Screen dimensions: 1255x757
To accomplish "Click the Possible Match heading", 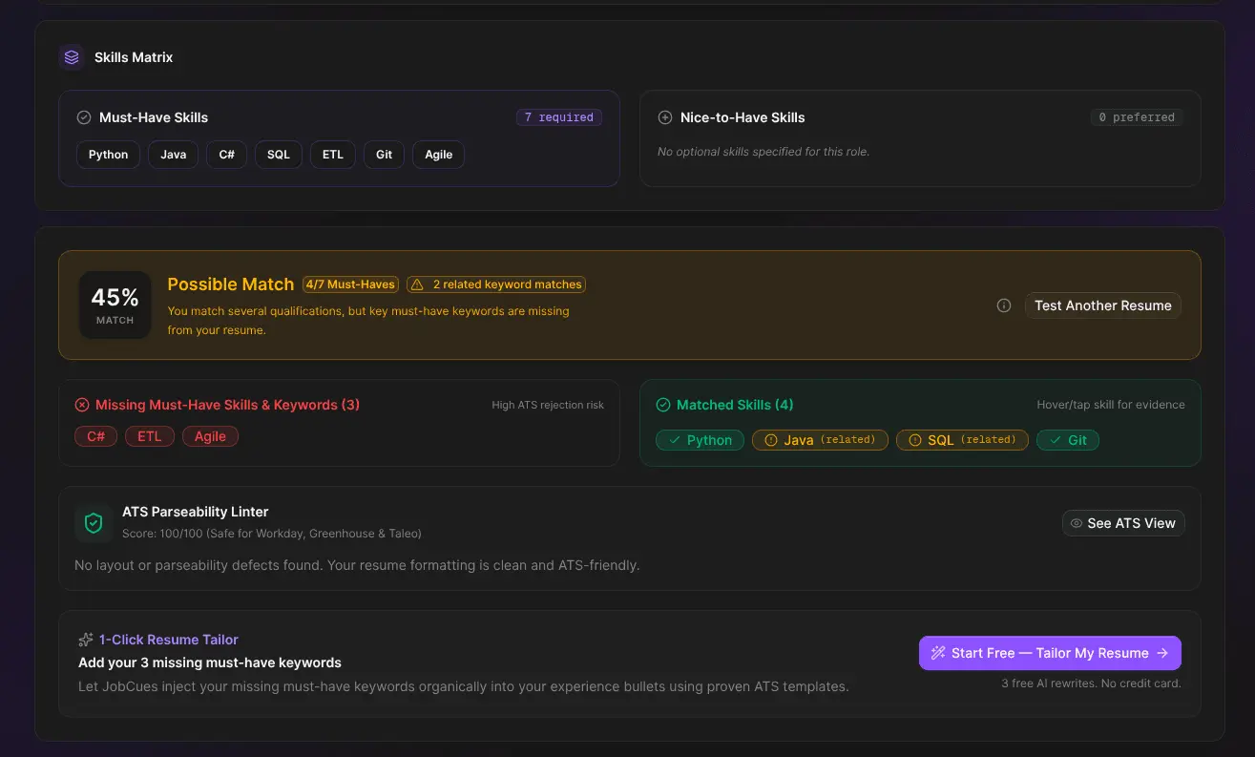I will [231, 284].
